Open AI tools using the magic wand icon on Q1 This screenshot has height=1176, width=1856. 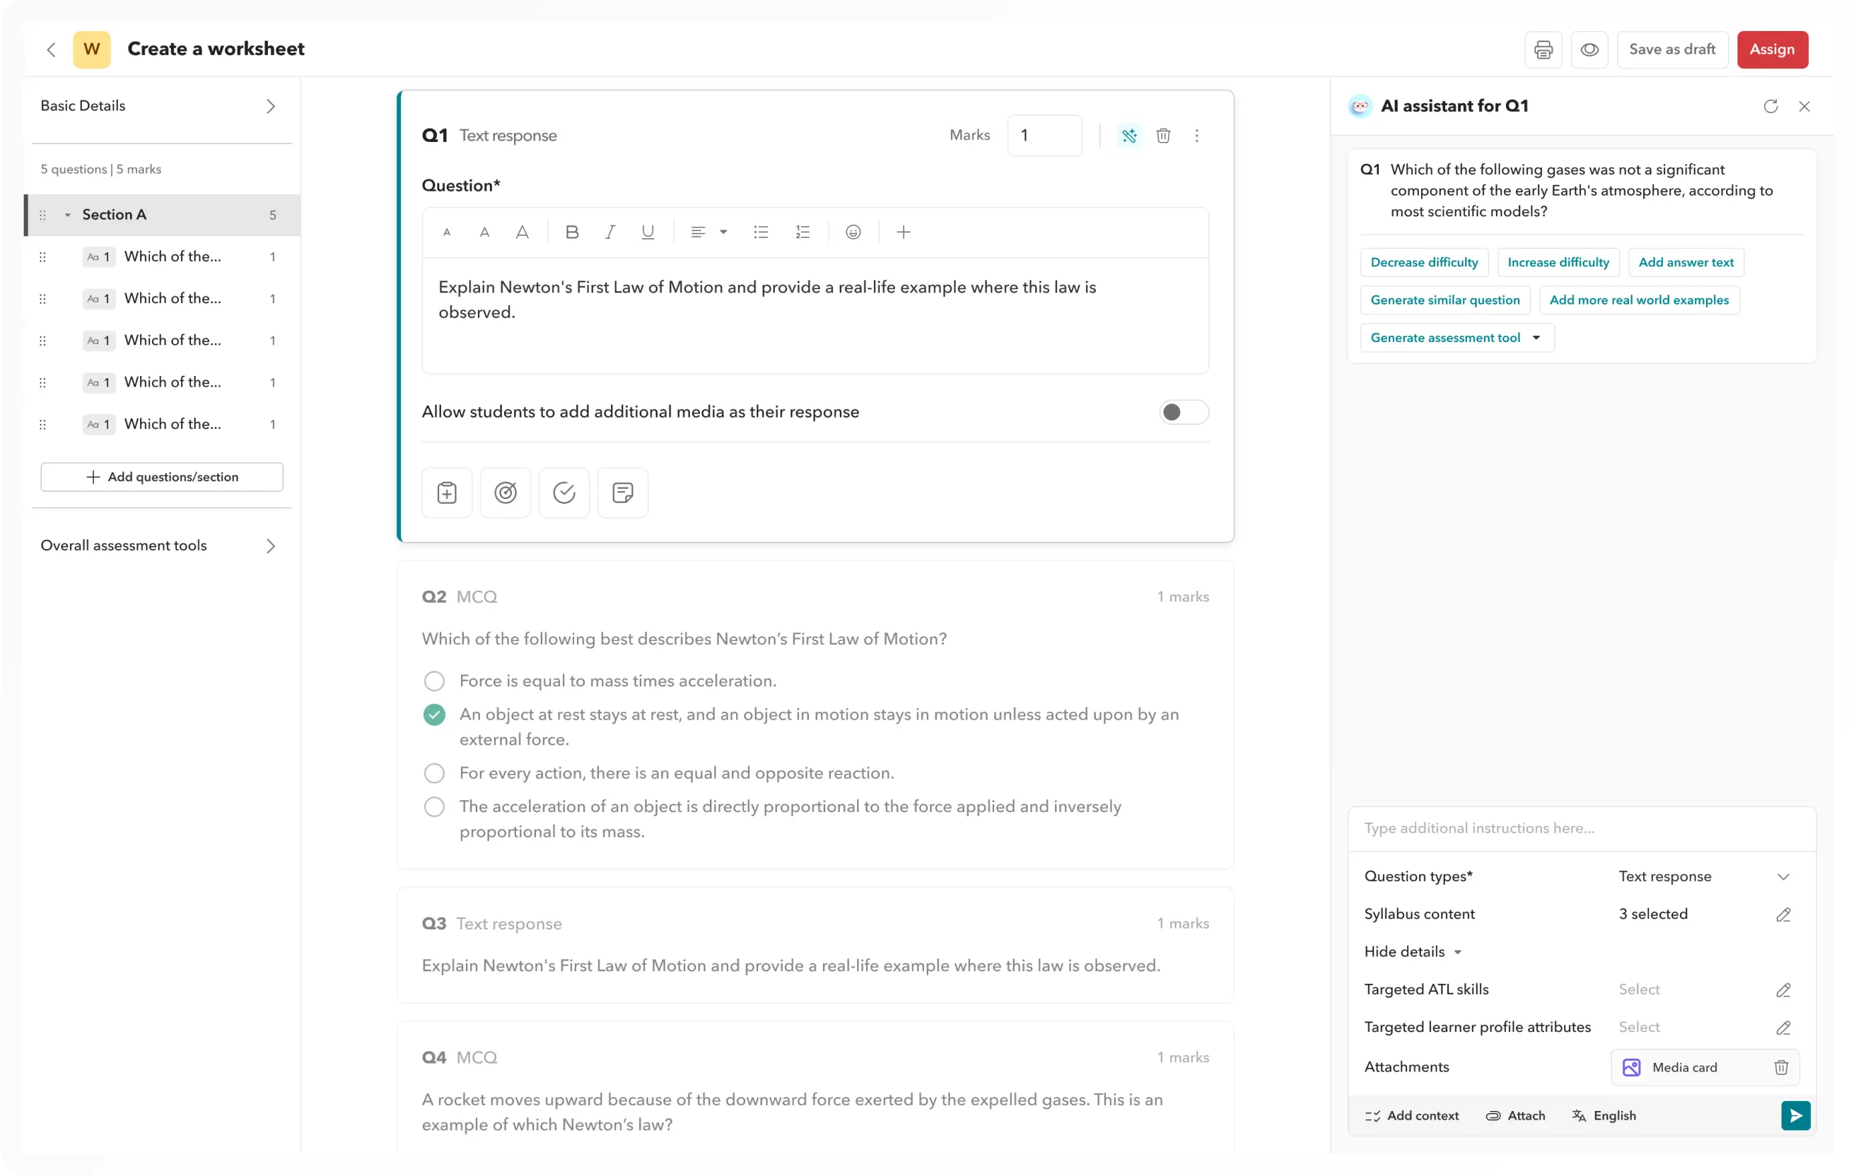point(1129,136)
